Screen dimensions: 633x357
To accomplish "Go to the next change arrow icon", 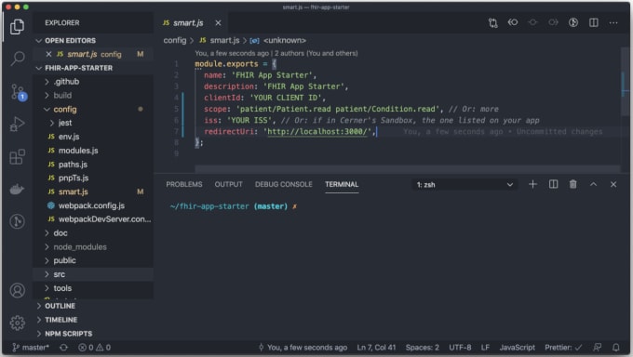I will tap(553, 22).
